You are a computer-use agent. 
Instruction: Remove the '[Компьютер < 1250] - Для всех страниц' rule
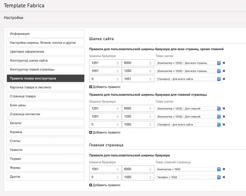(224, 71)
